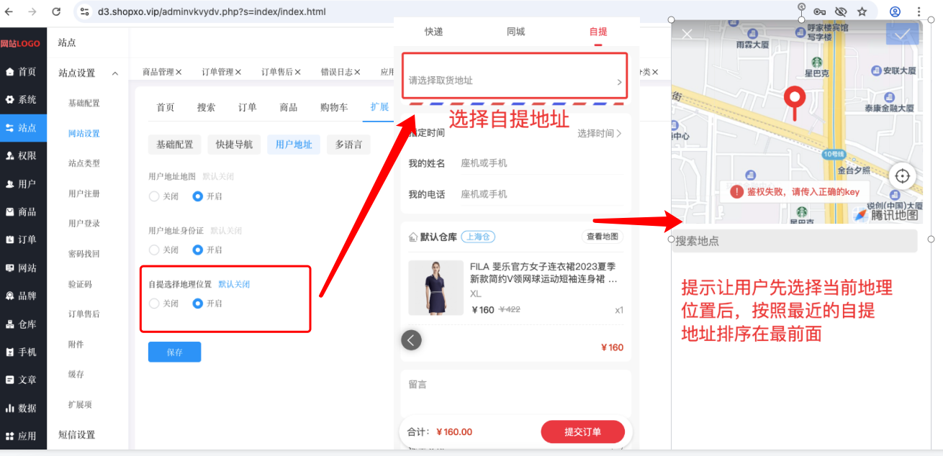
Task: Open the browser three-dot menu
Action: tap(919, 12)
